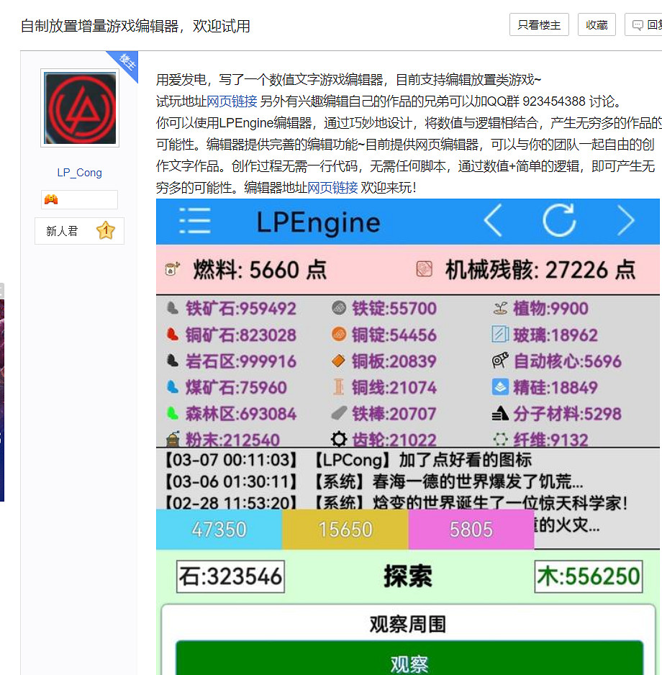
Task: Click the refresh icon in LPEngine header
Action: (x=560, y=221)
